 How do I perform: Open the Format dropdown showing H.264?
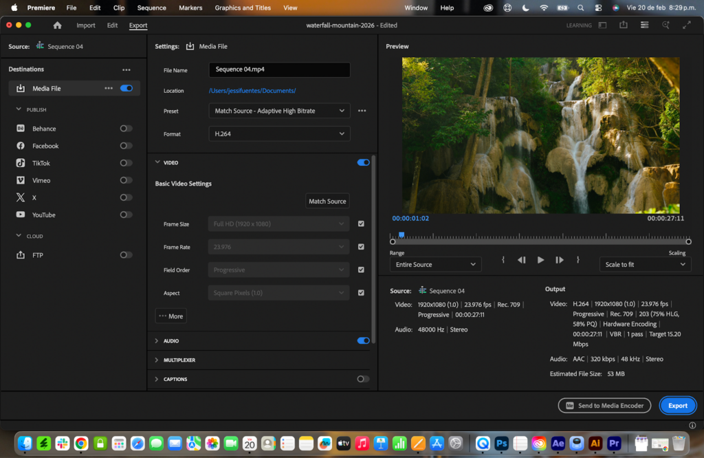click(x=279, y=133)
